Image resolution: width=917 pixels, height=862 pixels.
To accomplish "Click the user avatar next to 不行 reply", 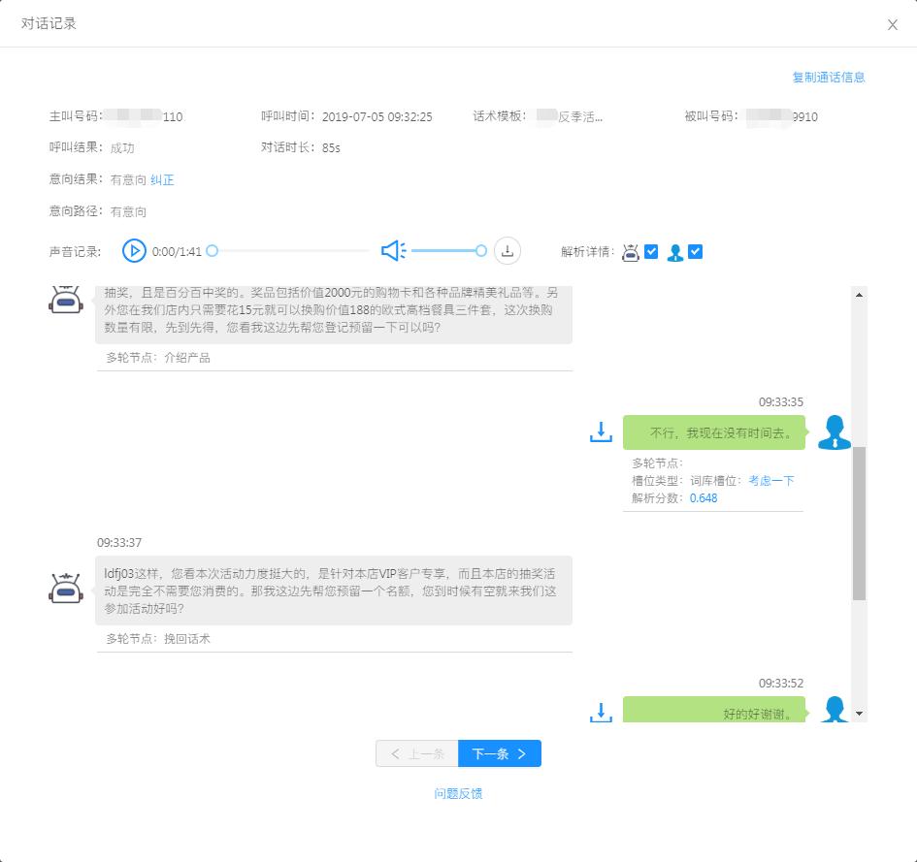I will coord(833,433).
